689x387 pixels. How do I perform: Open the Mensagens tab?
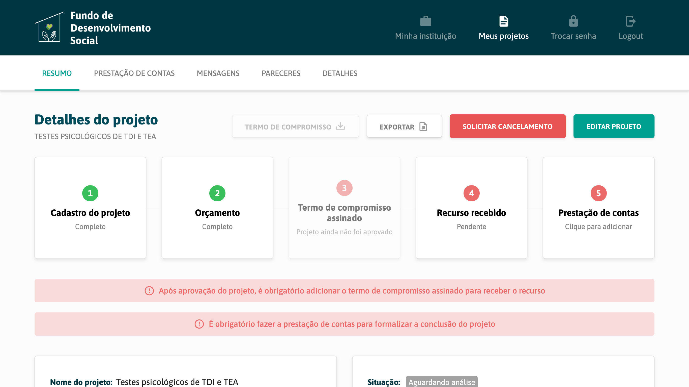pos(218,73)
